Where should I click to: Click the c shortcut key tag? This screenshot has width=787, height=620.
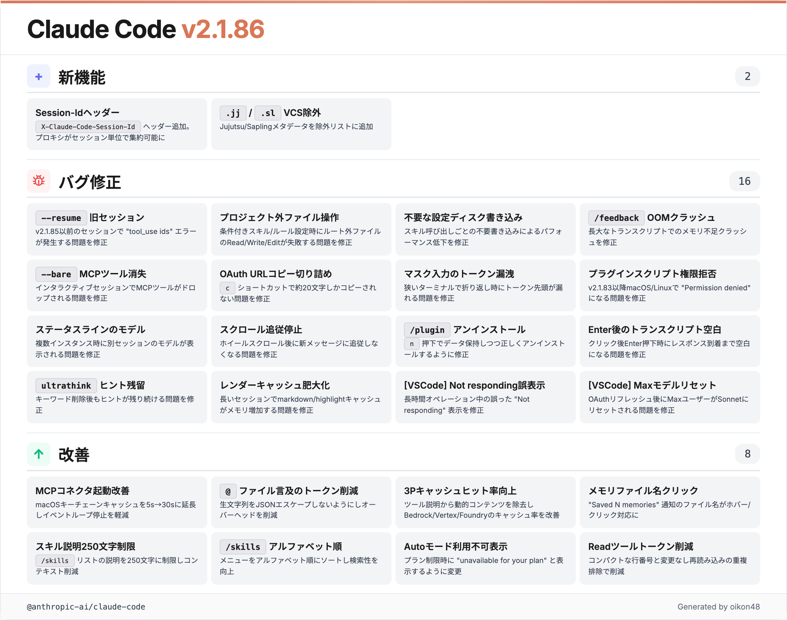tap(227, 288)
